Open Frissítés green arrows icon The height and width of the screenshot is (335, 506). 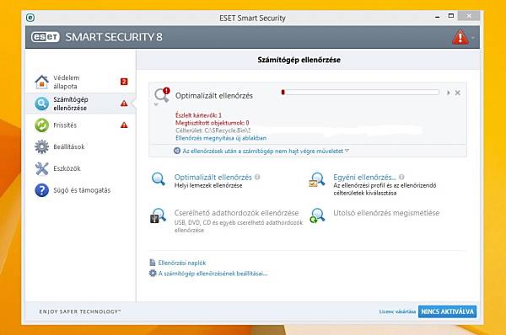tap(41, 125)
